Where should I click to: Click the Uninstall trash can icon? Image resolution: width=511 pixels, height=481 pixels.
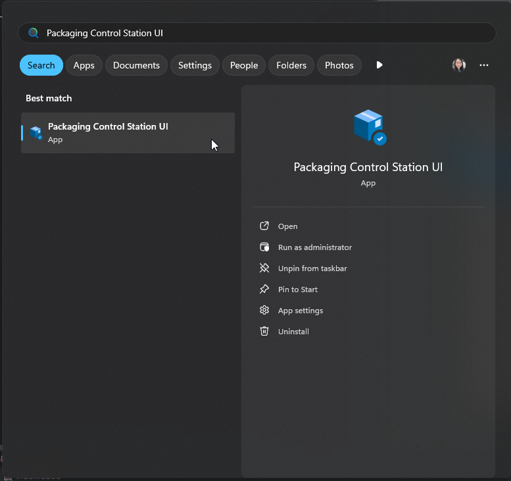(264, 332)
